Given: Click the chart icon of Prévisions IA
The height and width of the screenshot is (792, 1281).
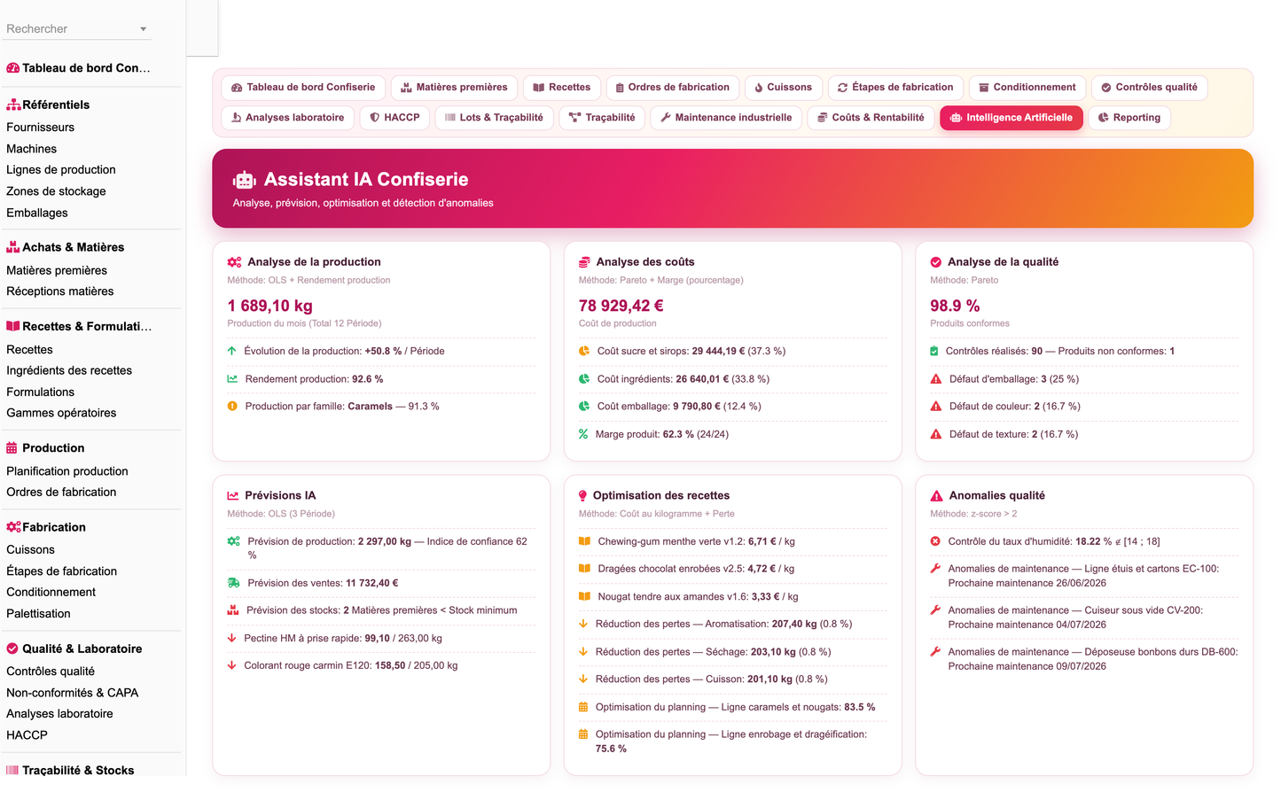Looking at the screenshot, I should [x=233, y=496].
